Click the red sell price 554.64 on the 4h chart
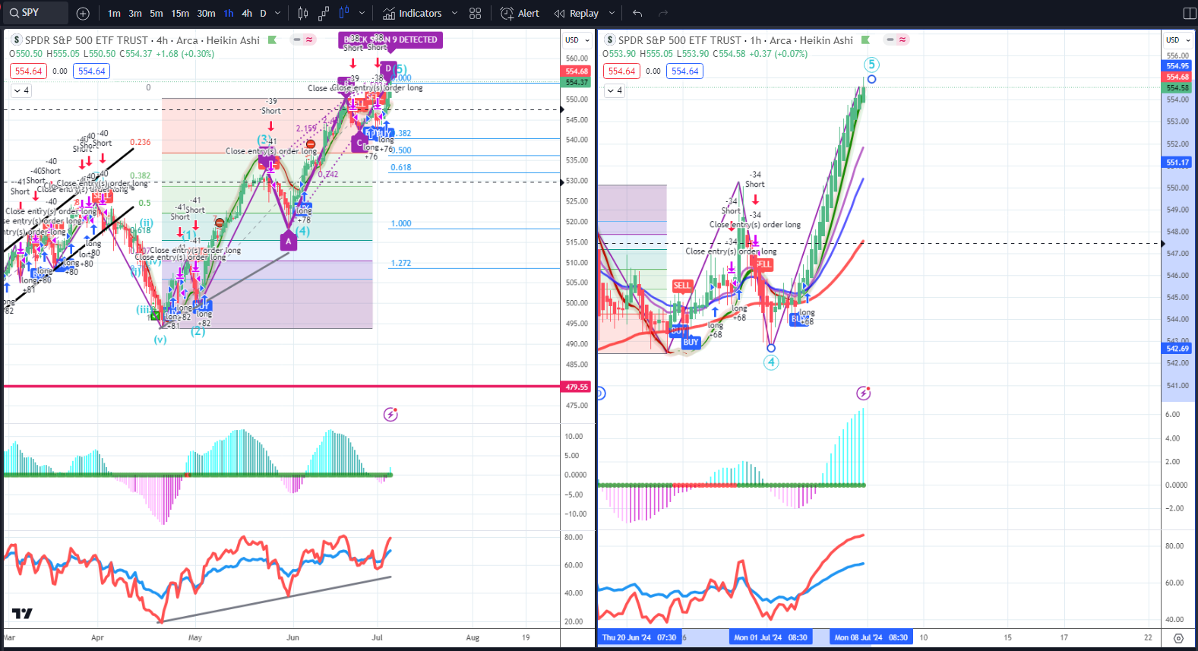The image size is (1198, 651). coord(29,71)
